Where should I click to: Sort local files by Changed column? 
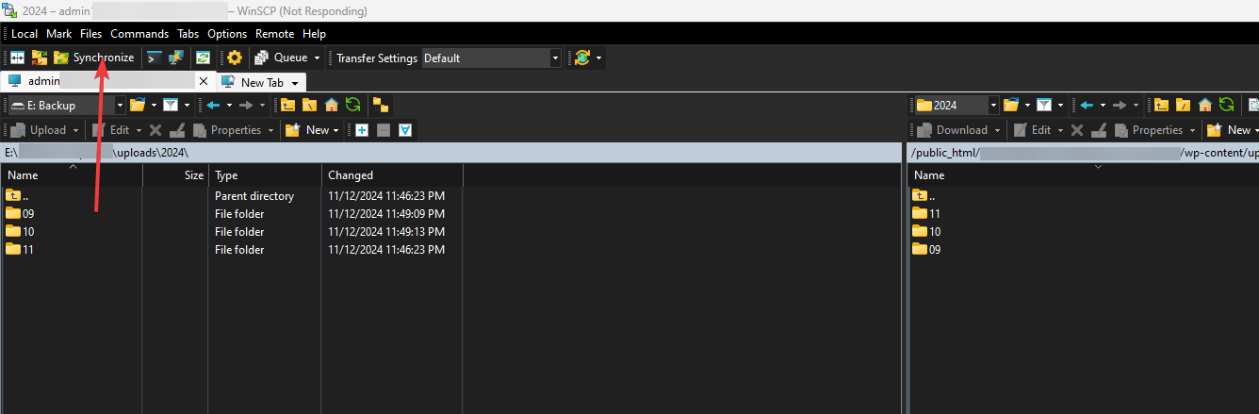(351, 174)
